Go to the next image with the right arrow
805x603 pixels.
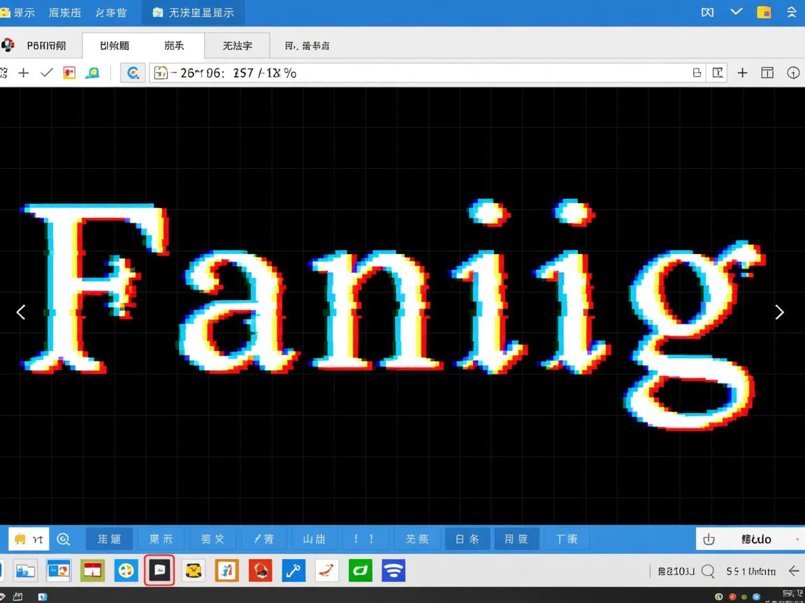click(780, 312)
